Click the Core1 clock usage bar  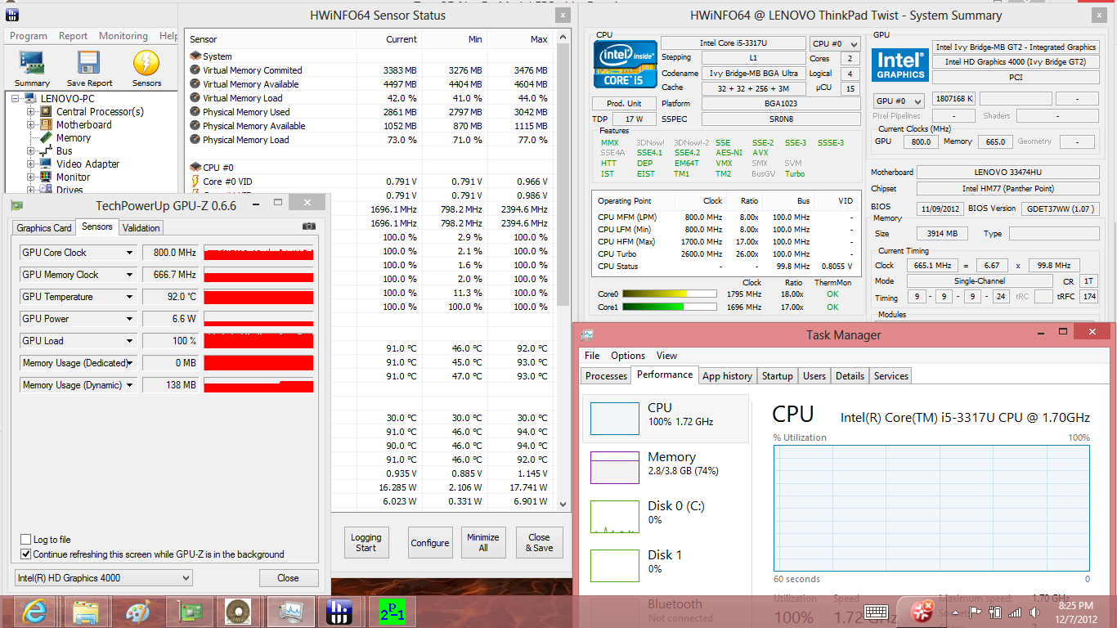click(x=670, y=307)
